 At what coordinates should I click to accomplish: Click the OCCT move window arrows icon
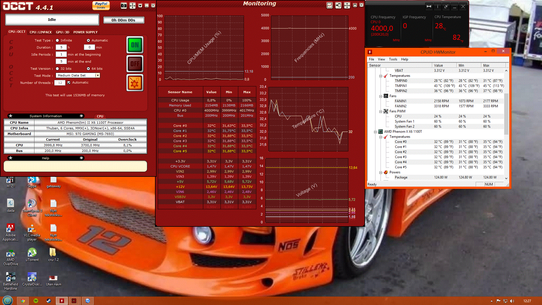coord(132,6)
